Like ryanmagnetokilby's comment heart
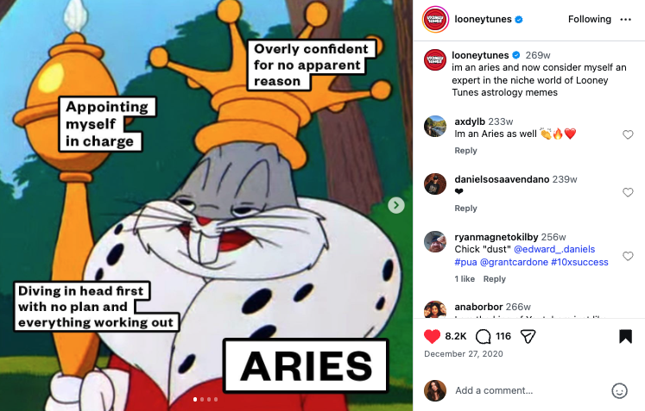 coord(628,256)
